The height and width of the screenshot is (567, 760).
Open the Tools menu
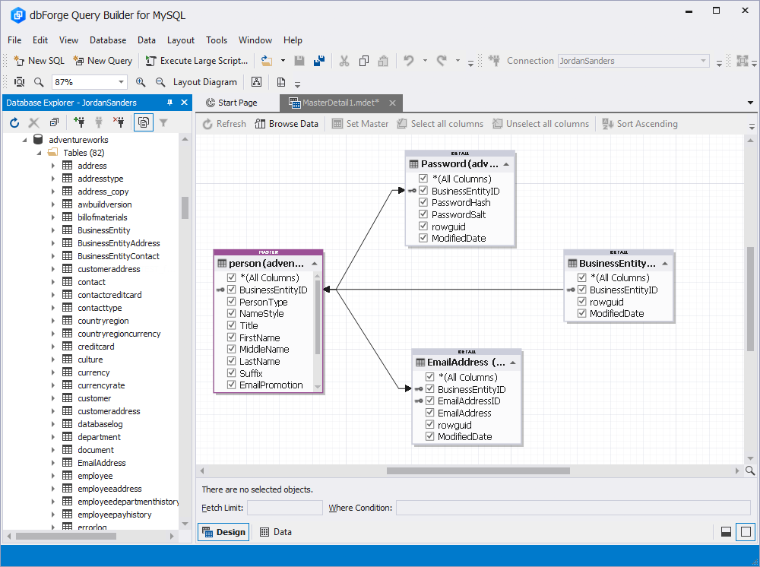click(216, 40)
